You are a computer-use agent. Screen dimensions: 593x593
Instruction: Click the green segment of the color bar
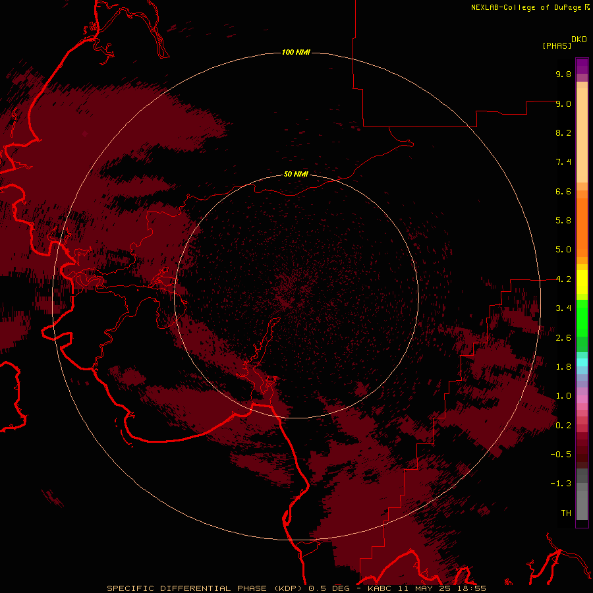pos(582,319)
